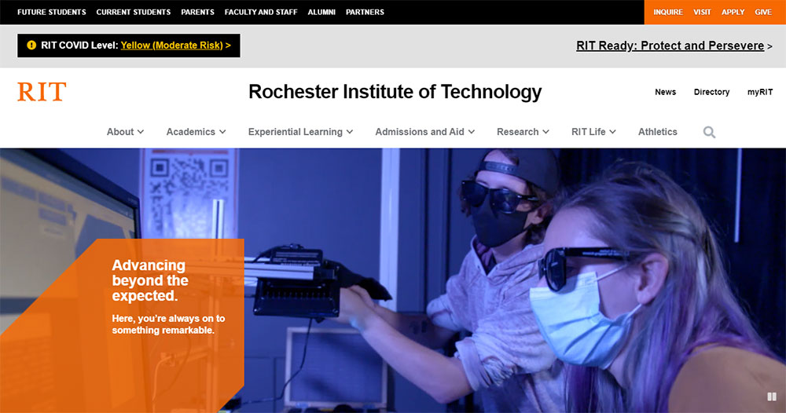Open Future Students in the top bar
This screenshot has height=413, width=786.
(x=52, y=12)
